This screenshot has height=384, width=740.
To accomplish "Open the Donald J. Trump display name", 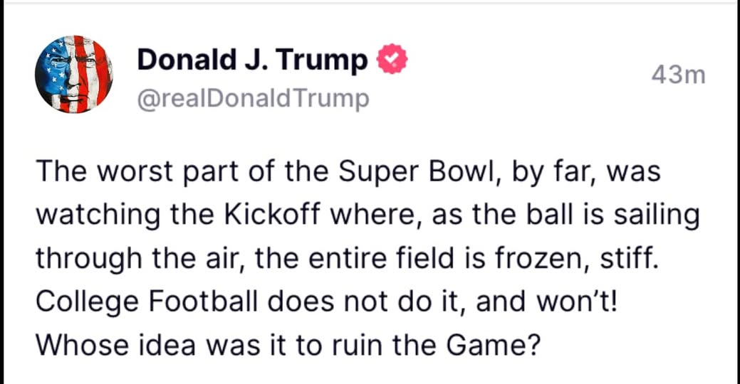I will pyautogui.click(x=251, y=60).
